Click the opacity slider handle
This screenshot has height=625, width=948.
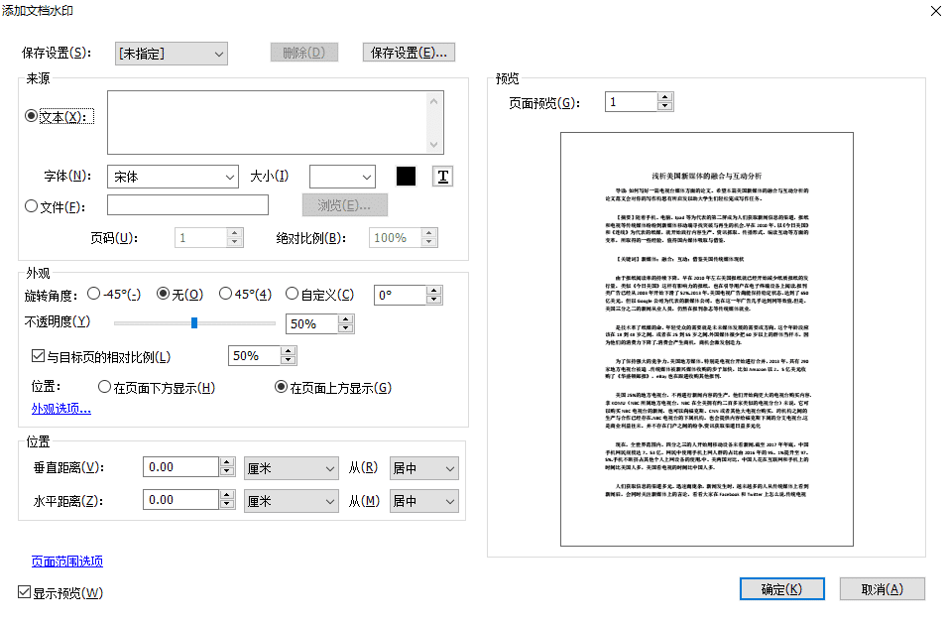pyautogui.click(x=194, y=323)
